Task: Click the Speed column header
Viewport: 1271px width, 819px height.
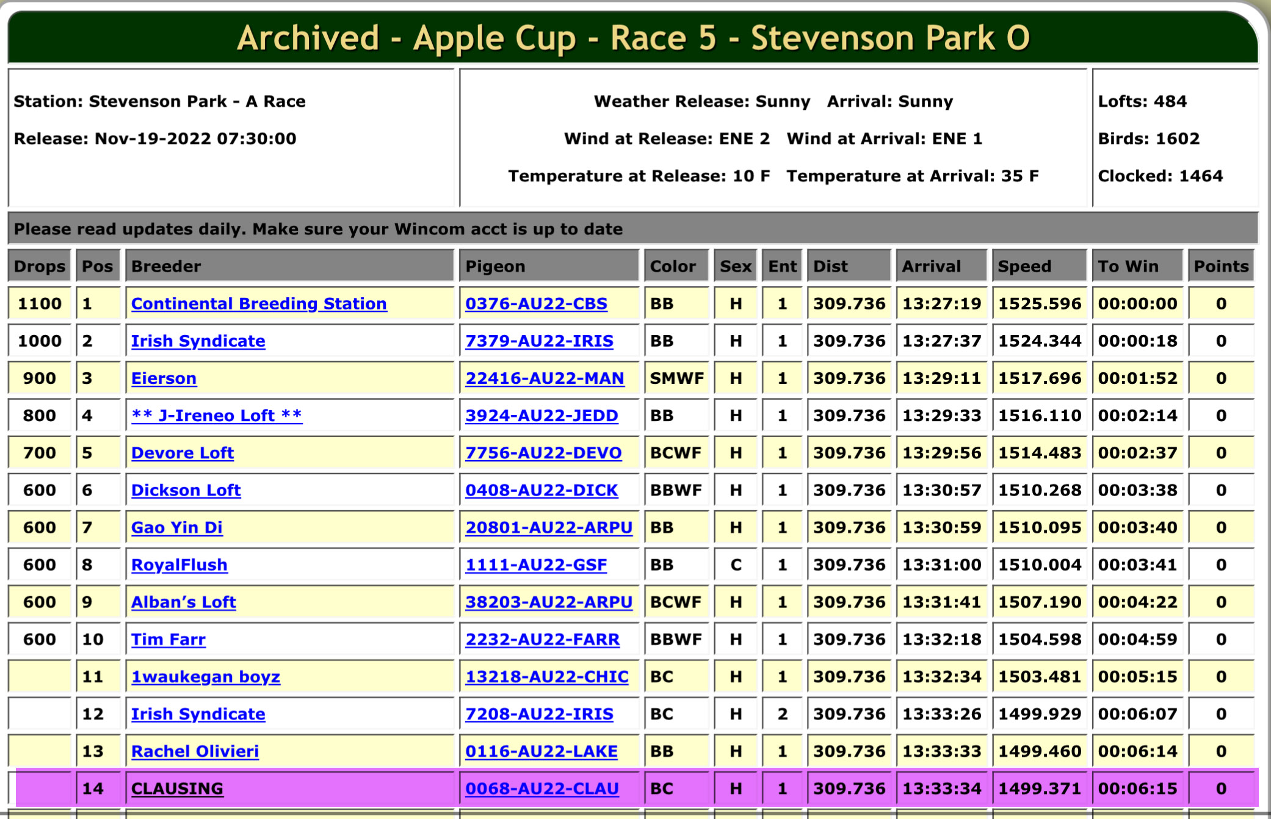Action: pos(1024,266)
